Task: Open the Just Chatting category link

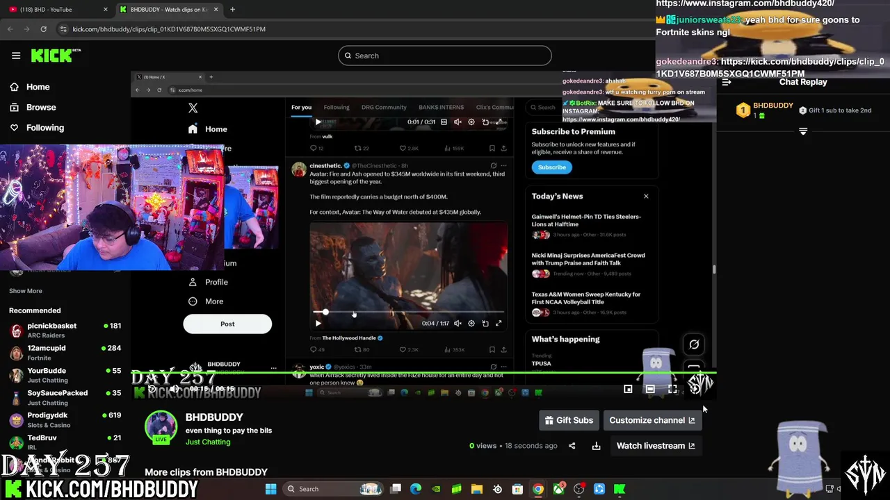Action: tap(208, 442)
